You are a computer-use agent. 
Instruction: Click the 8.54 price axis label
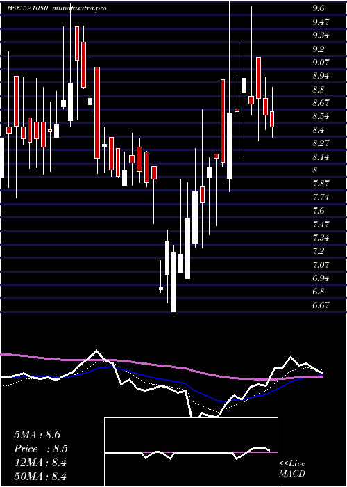[x=321, y=116]
